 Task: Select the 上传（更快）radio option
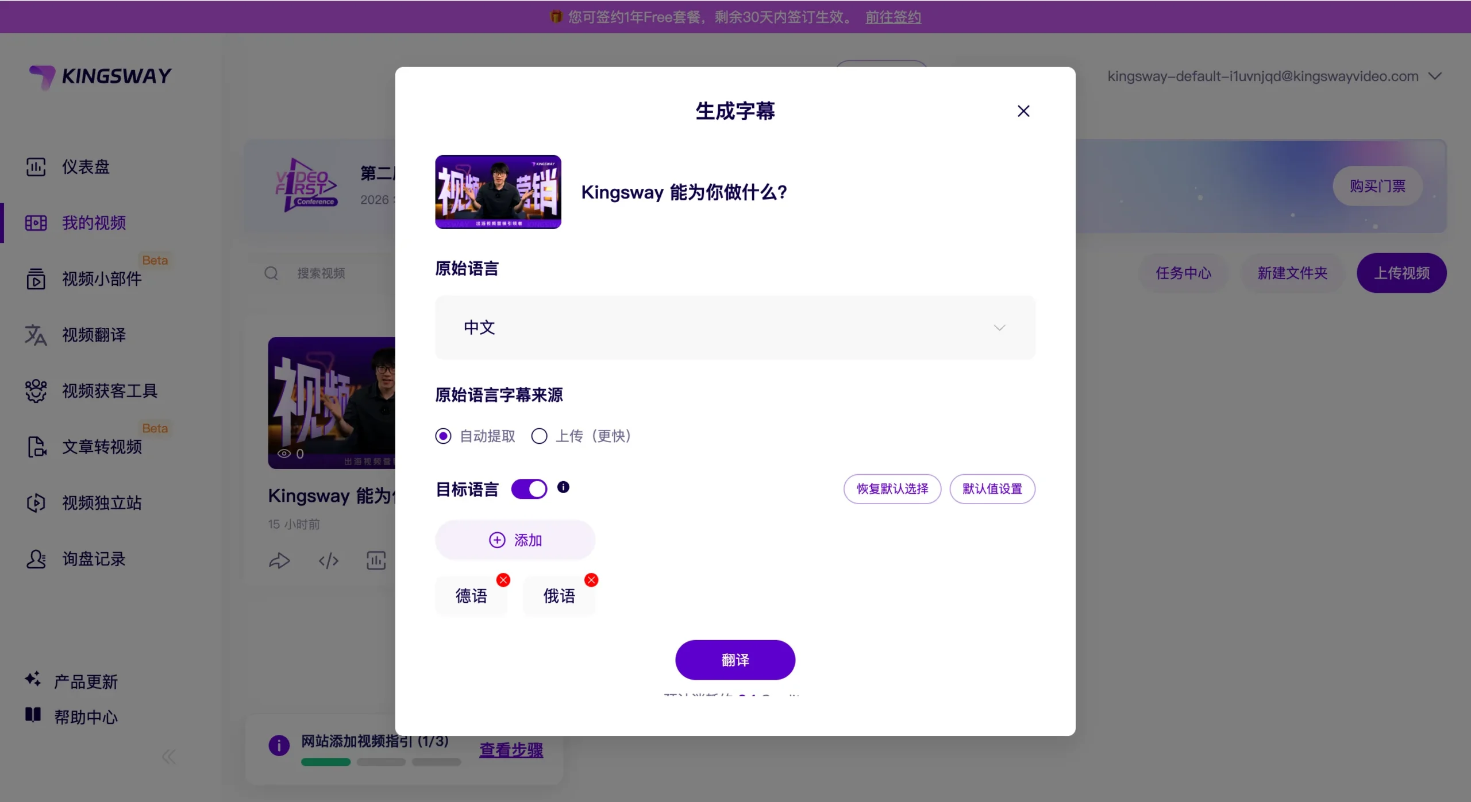(539, 436)
